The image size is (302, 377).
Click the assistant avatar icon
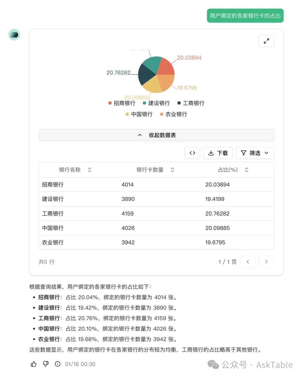pyautogui.click(x=14, y=35)
